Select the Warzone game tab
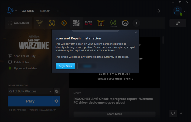 (76, 23)
